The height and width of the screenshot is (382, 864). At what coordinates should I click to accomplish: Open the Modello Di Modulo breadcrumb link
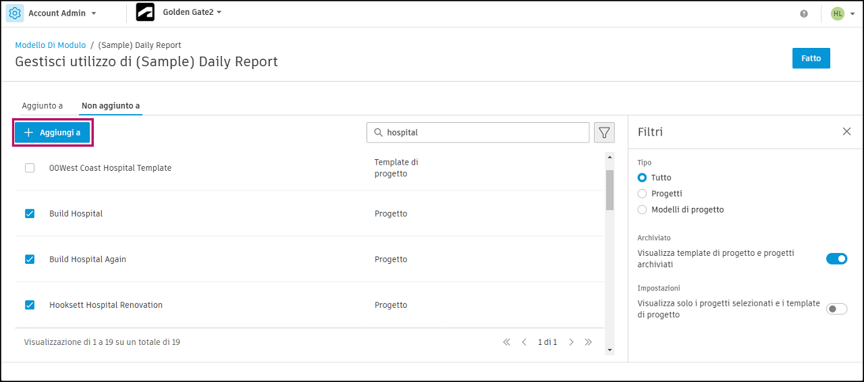point(51,45)
